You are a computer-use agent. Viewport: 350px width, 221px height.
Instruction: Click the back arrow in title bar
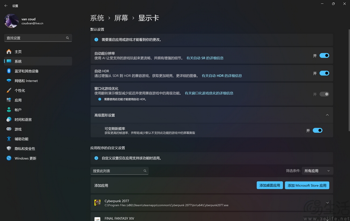click(6, 6)
